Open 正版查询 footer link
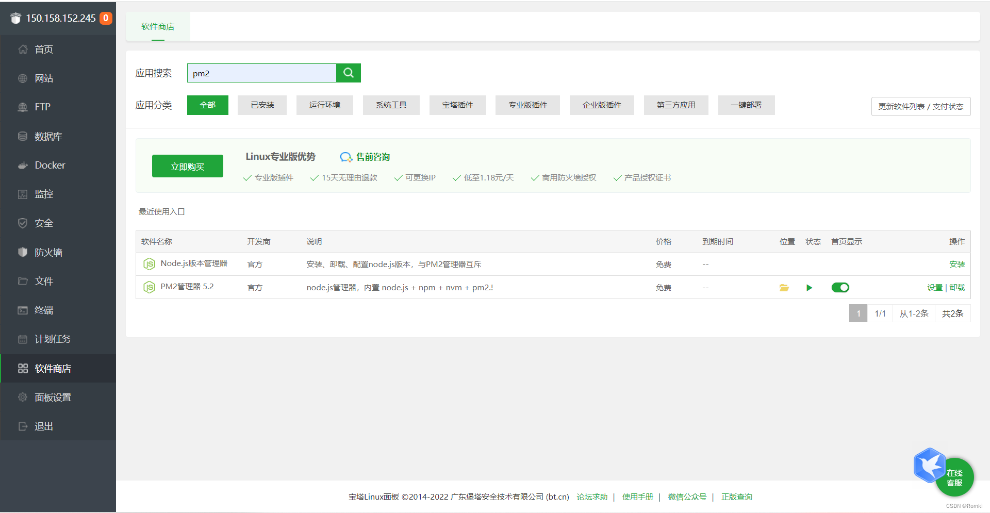This screenshot has width=990, height=513. point(737,497)
